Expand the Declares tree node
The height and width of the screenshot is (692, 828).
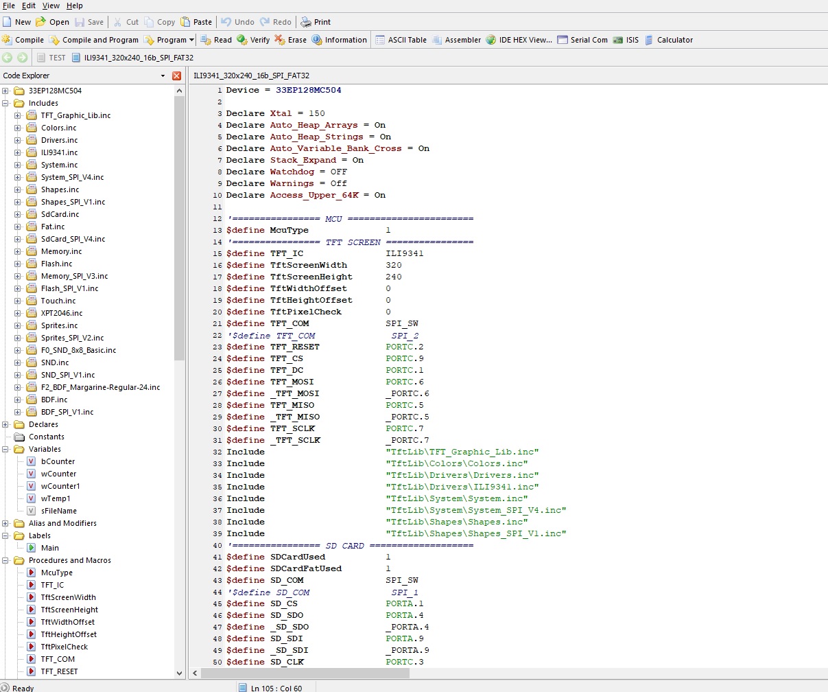pos(5,424)
